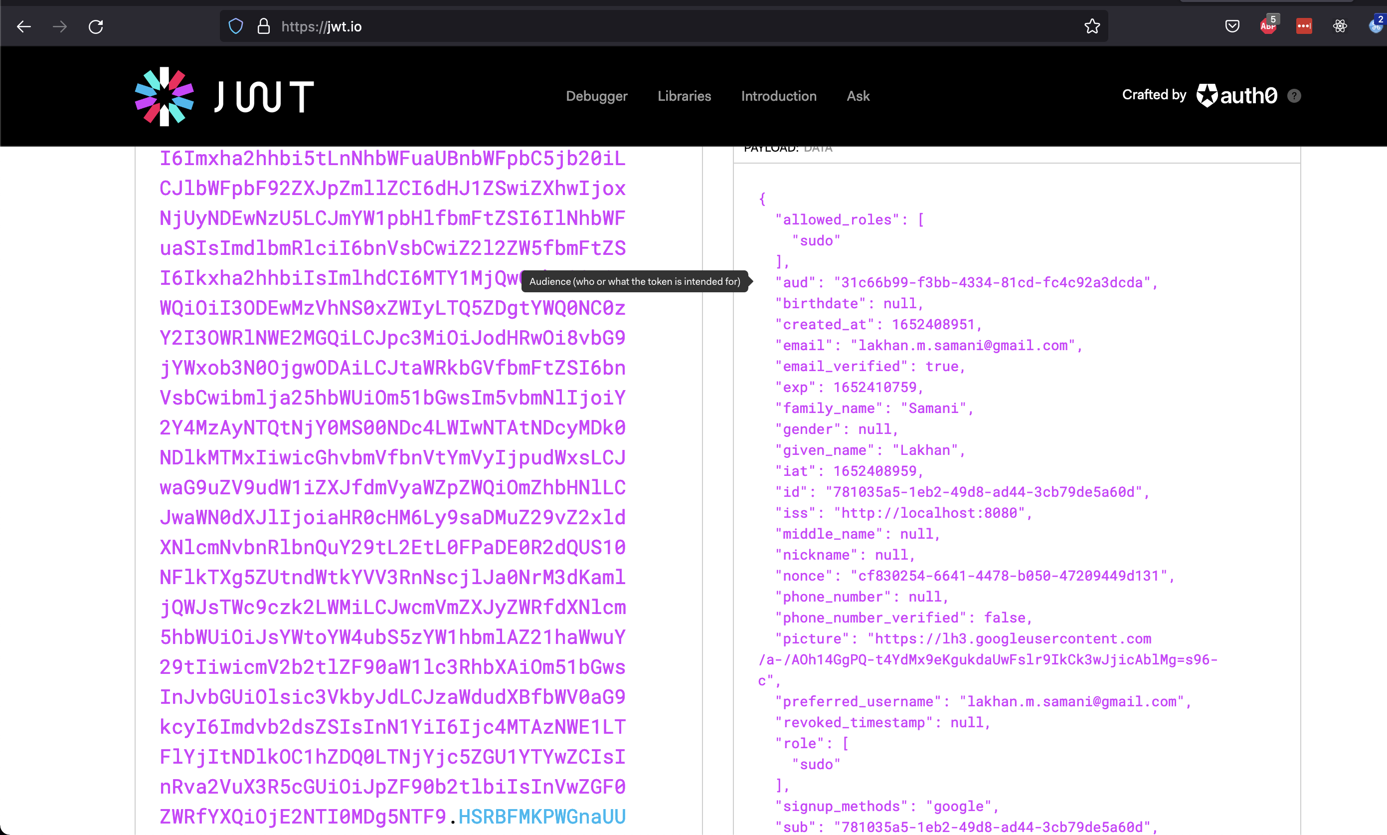
Task: Open the Debugger tab
Action: click(x=596, y=96)
